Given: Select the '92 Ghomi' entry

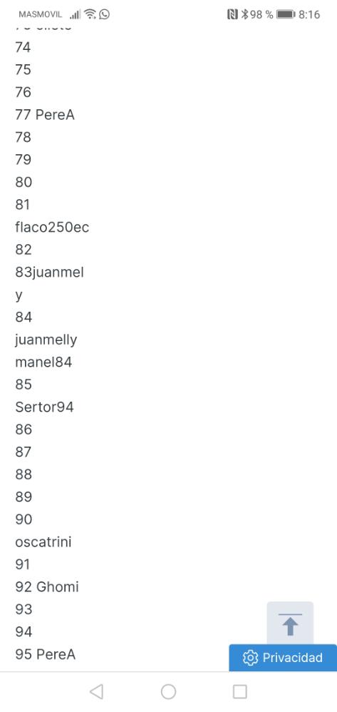Looking at the screenshot, I should coord(47,586).
